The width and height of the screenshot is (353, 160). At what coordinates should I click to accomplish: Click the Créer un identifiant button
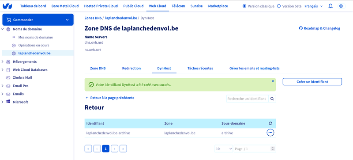coord(312,82)
